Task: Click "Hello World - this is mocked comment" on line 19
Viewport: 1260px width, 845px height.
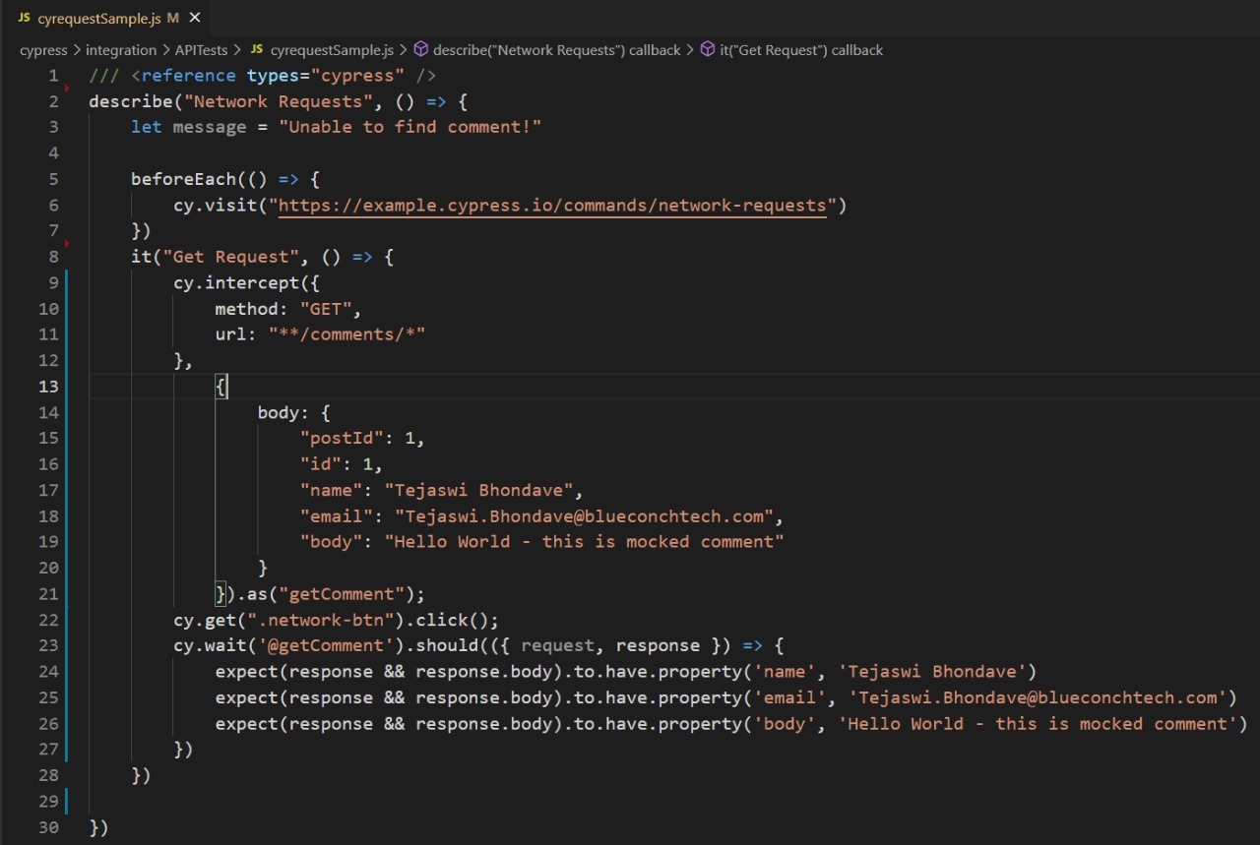Action: tap(584, 542)
